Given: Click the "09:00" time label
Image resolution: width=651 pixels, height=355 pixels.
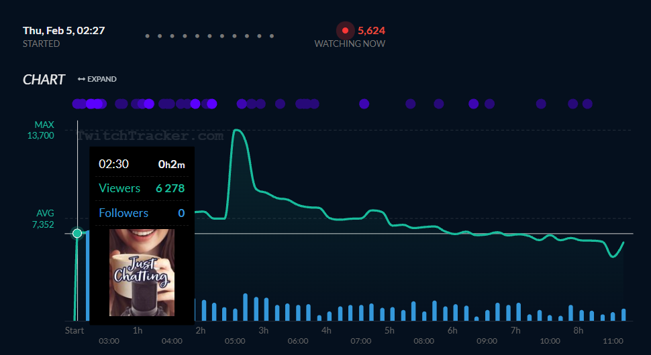Looking at the screenshot, I should (x=487, y=342).
